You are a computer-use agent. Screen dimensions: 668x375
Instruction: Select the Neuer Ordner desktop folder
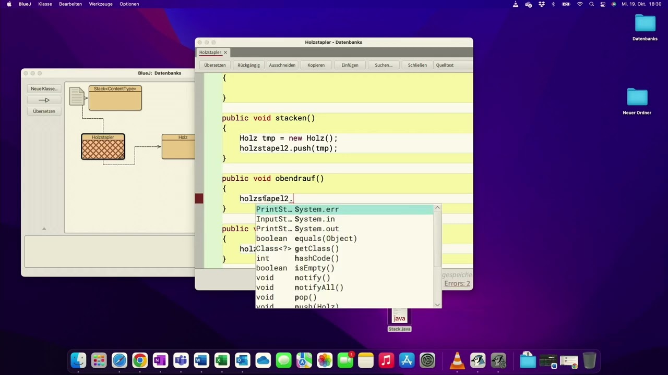pos(637,102)
